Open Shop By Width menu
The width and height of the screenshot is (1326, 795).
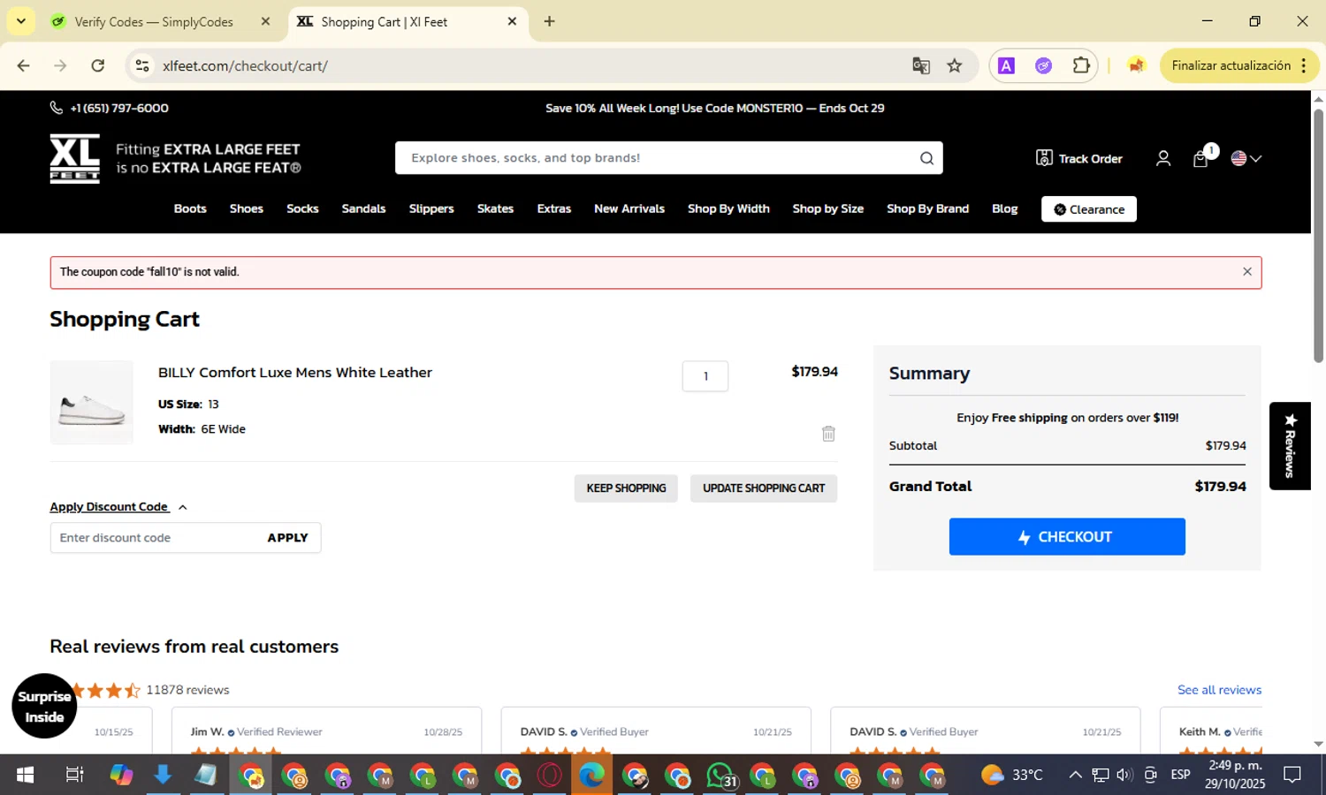click(728, 208)
